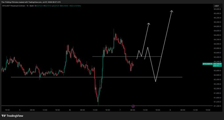The height and width of the screenshot is (120, 224).
Task: Click the 64,600.0 price axis label
Action: click(x=217, y=31)
